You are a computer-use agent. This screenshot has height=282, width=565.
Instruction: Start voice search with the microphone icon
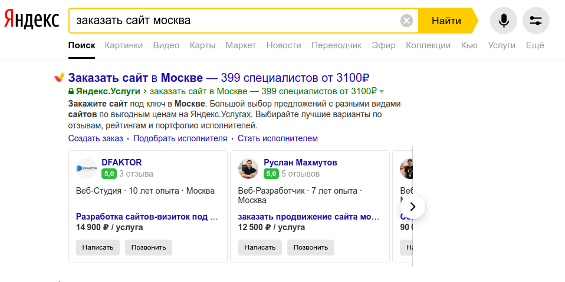tap(504, 21)
